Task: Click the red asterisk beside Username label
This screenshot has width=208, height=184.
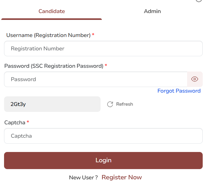Action: coord(93,35)
